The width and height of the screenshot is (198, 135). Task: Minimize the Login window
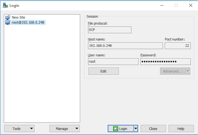[162, 5]
